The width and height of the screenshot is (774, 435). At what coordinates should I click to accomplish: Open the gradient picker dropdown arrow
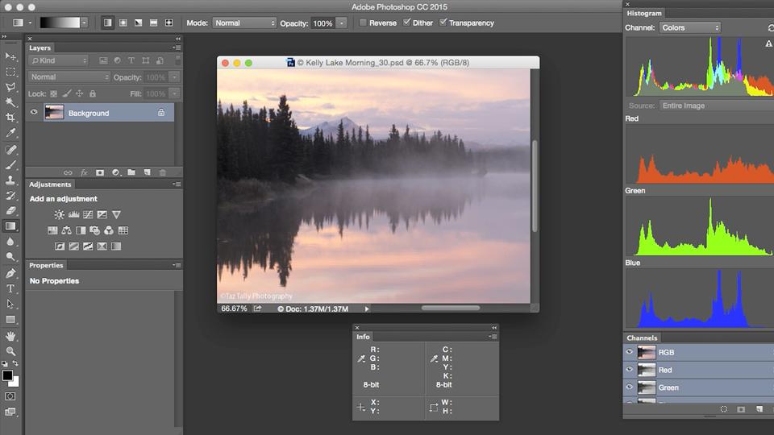(x=84, y=23)
